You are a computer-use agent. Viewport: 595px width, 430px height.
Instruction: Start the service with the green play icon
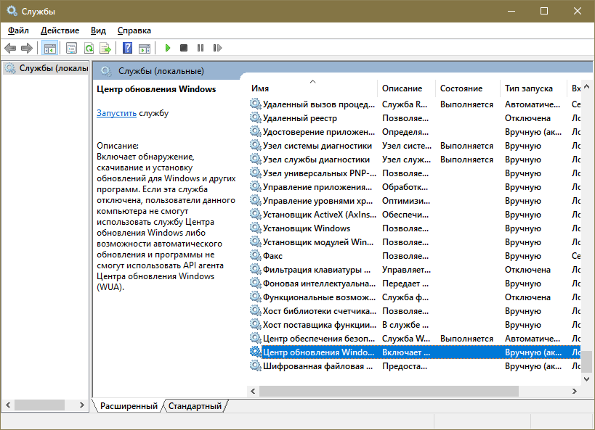(167, 48)
